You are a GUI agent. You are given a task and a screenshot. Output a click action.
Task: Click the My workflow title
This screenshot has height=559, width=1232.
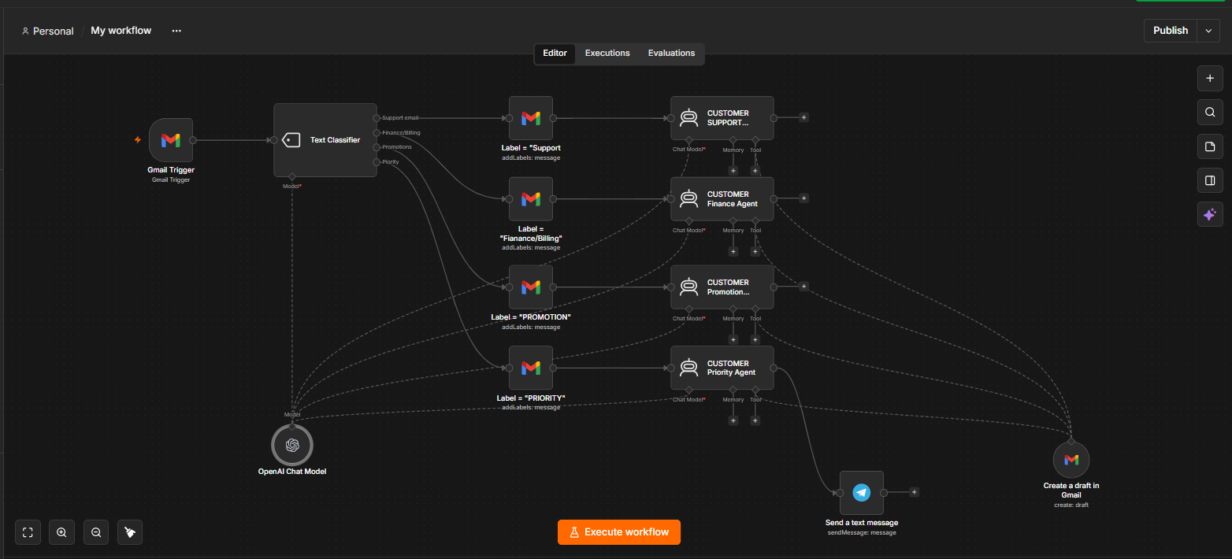coord(121,31)
